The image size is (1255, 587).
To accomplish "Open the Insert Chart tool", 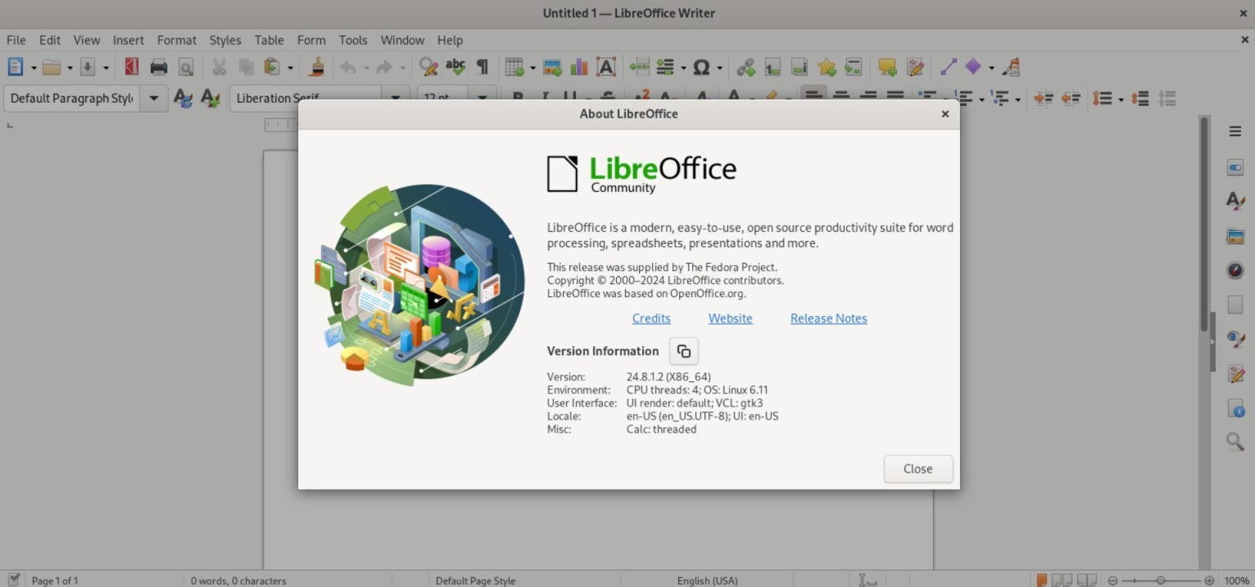I will (579, 67).
